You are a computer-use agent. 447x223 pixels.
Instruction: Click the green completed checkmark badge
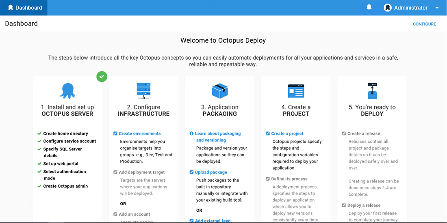(102, 76)
